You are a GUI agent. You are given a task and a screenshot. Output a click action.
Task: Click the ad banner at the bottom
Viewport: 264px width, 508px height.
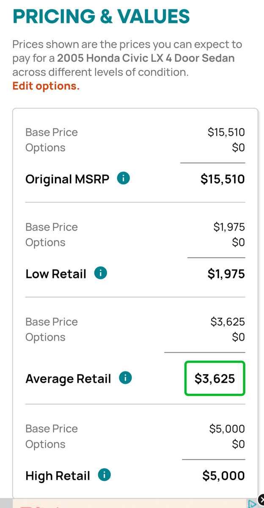(x=127, y=504)
